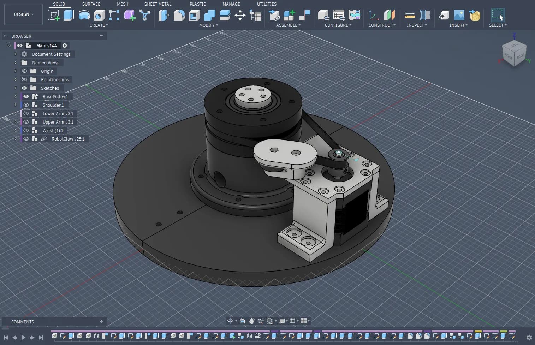Show the Lower Arm v3:1 component

tap(26, 113)
